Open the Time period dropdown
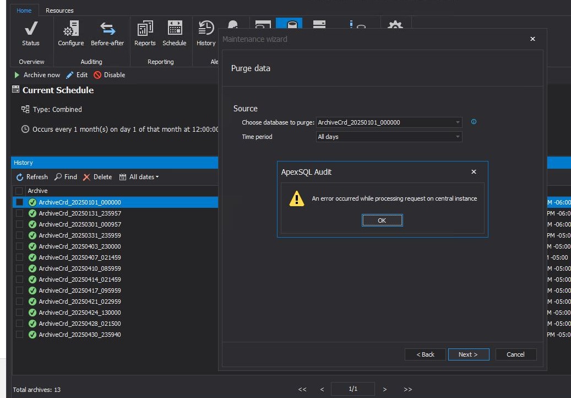 point(389,137)
